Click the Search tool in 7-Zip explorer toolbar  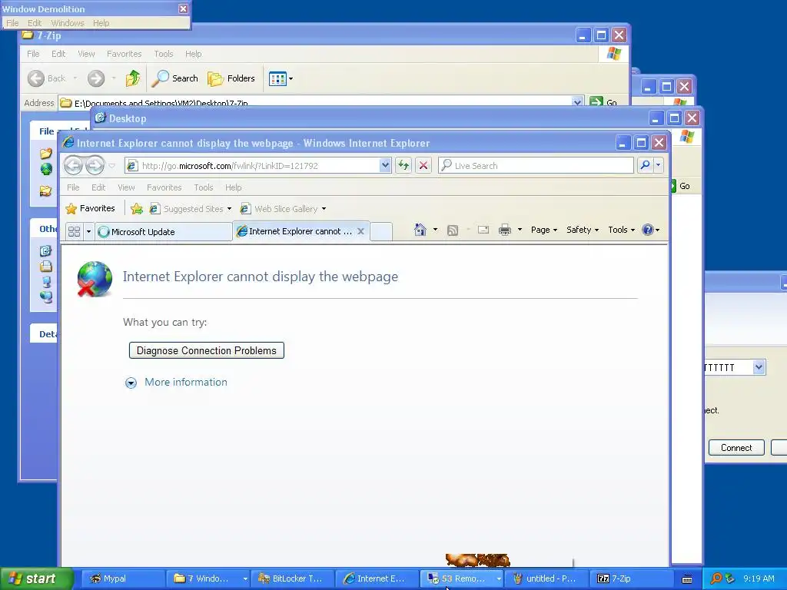(x=175, y=78)
